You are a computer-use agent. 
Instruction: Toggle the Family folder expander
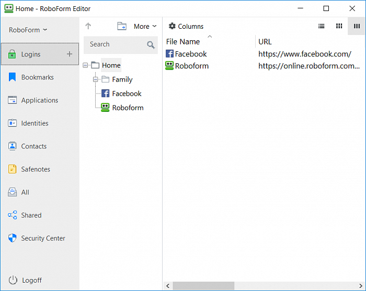[96, 79]
